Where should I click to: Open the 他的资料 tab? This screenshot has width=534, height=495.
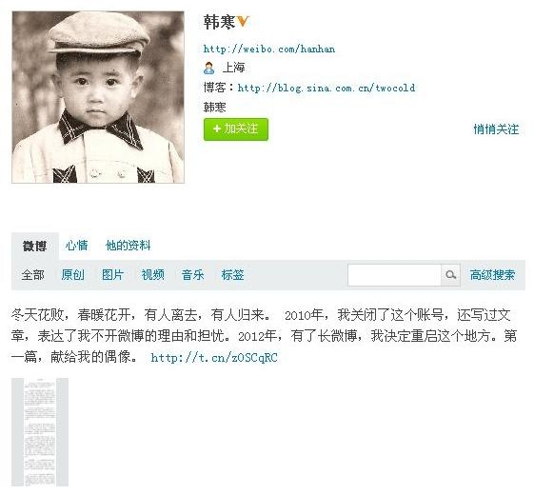pos(129,246)
